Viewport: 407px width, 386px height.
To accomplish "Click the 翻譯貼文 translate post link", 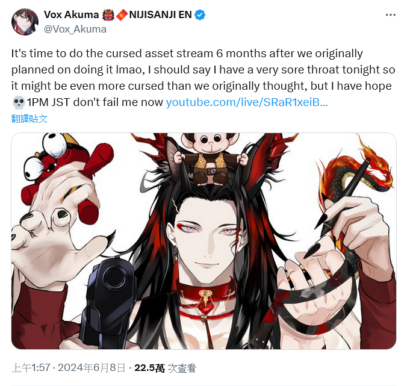I will 29,119.
